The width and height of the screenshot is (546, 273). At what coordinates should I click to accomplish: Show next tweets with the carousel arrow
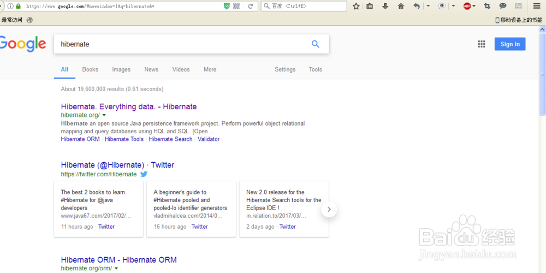coord(329,209)
